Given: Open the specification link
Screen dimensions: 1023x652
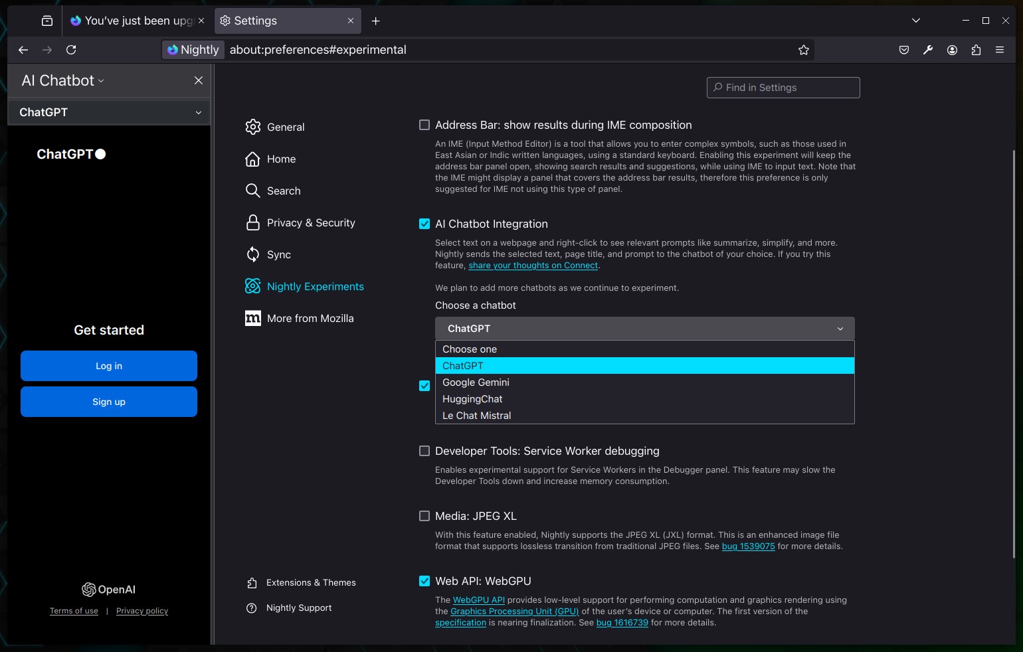Looking at the screenshot, I should [x=460, y=623].
